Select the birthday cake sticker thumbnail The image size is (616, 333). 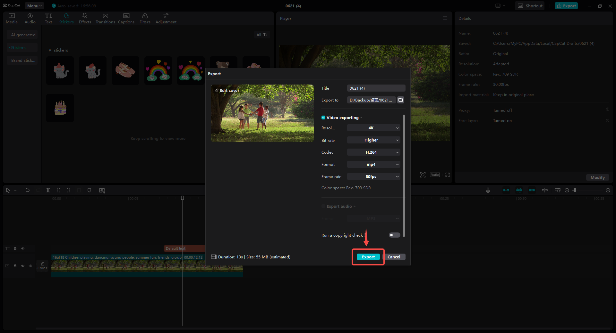pyautogui.click(x=60, y=108)
